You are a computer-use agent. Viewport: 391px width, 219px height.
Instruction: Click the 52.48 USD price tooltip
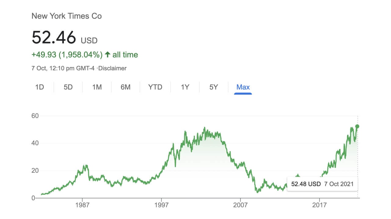tap(322, 184)
